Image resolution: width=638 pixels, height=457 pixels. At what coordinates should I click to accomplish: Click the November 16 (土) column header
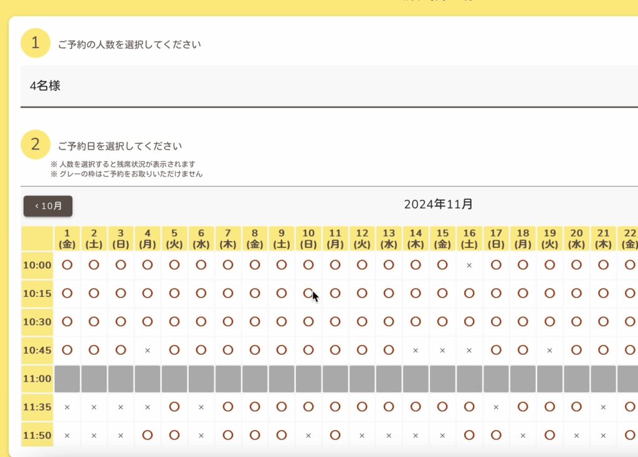pos(469,238)
